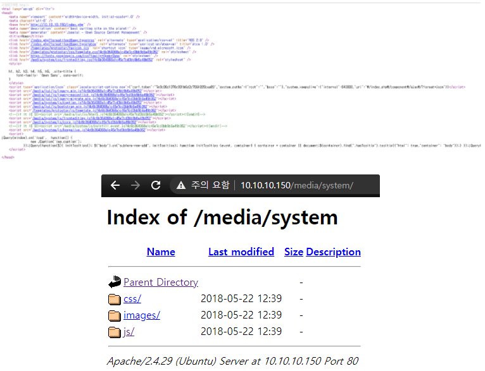
Task: Click the csrf.token JSON script line
Action: (x=237, y=87)
